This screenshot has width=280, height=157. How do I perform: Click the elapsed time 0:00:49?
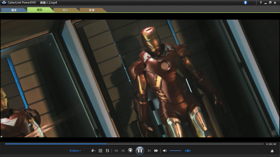click(271, 144)
